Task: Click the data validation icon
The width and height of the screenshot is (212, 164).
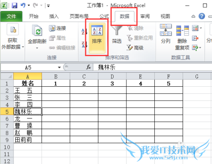Action: point(195,28)
